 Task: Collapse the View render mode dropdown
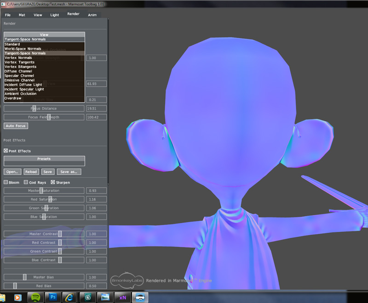tap(44, 37)
